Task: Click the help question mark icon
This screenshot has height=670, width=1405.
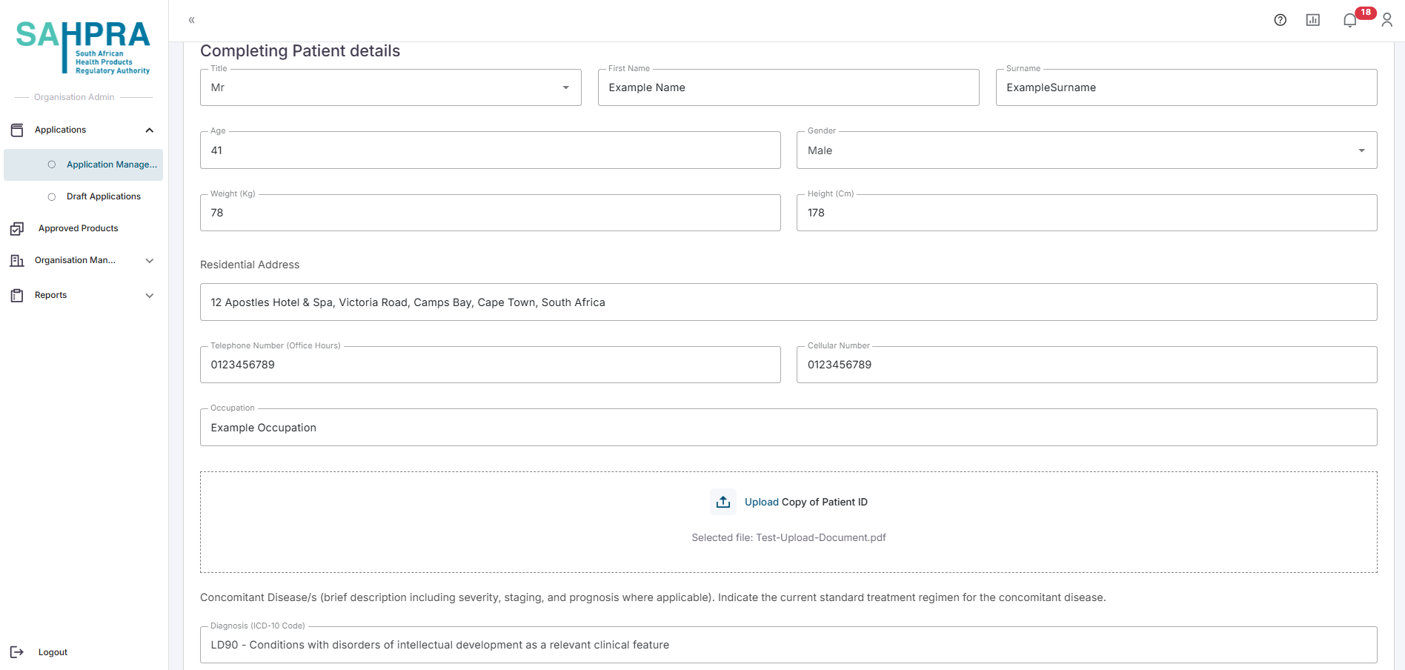Action: [1280, 20]
